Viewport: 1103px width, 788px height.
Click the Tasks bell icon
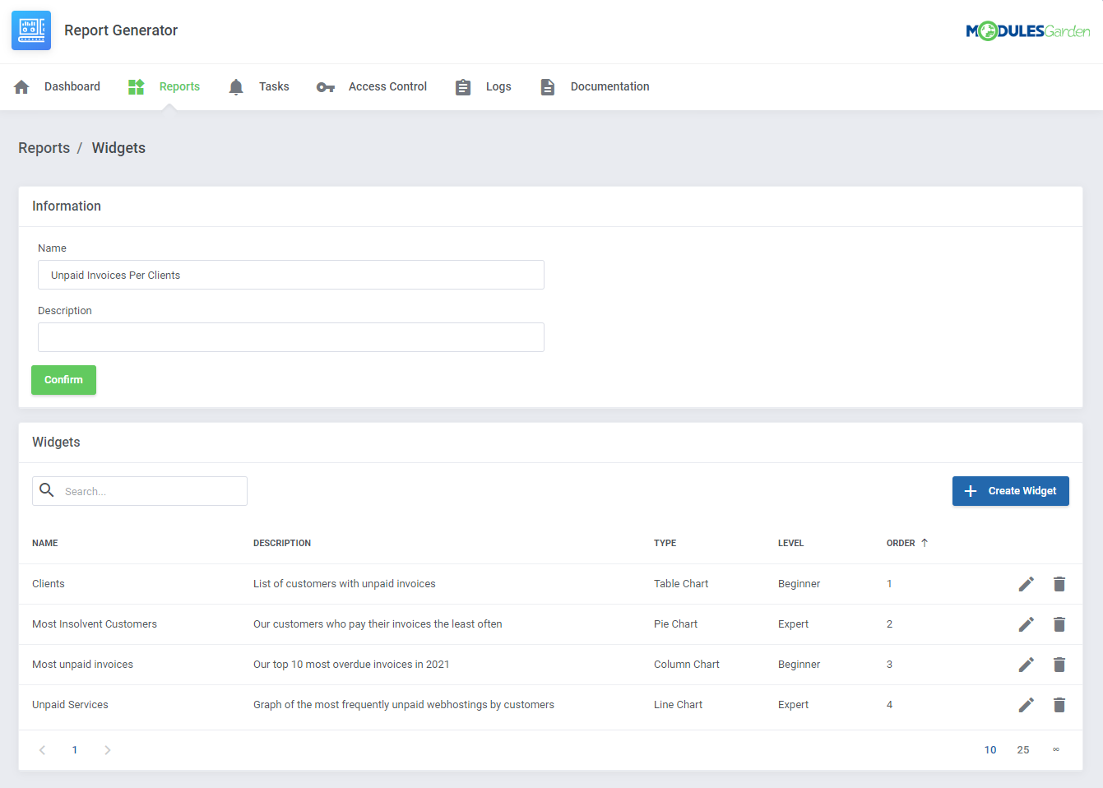236,86
